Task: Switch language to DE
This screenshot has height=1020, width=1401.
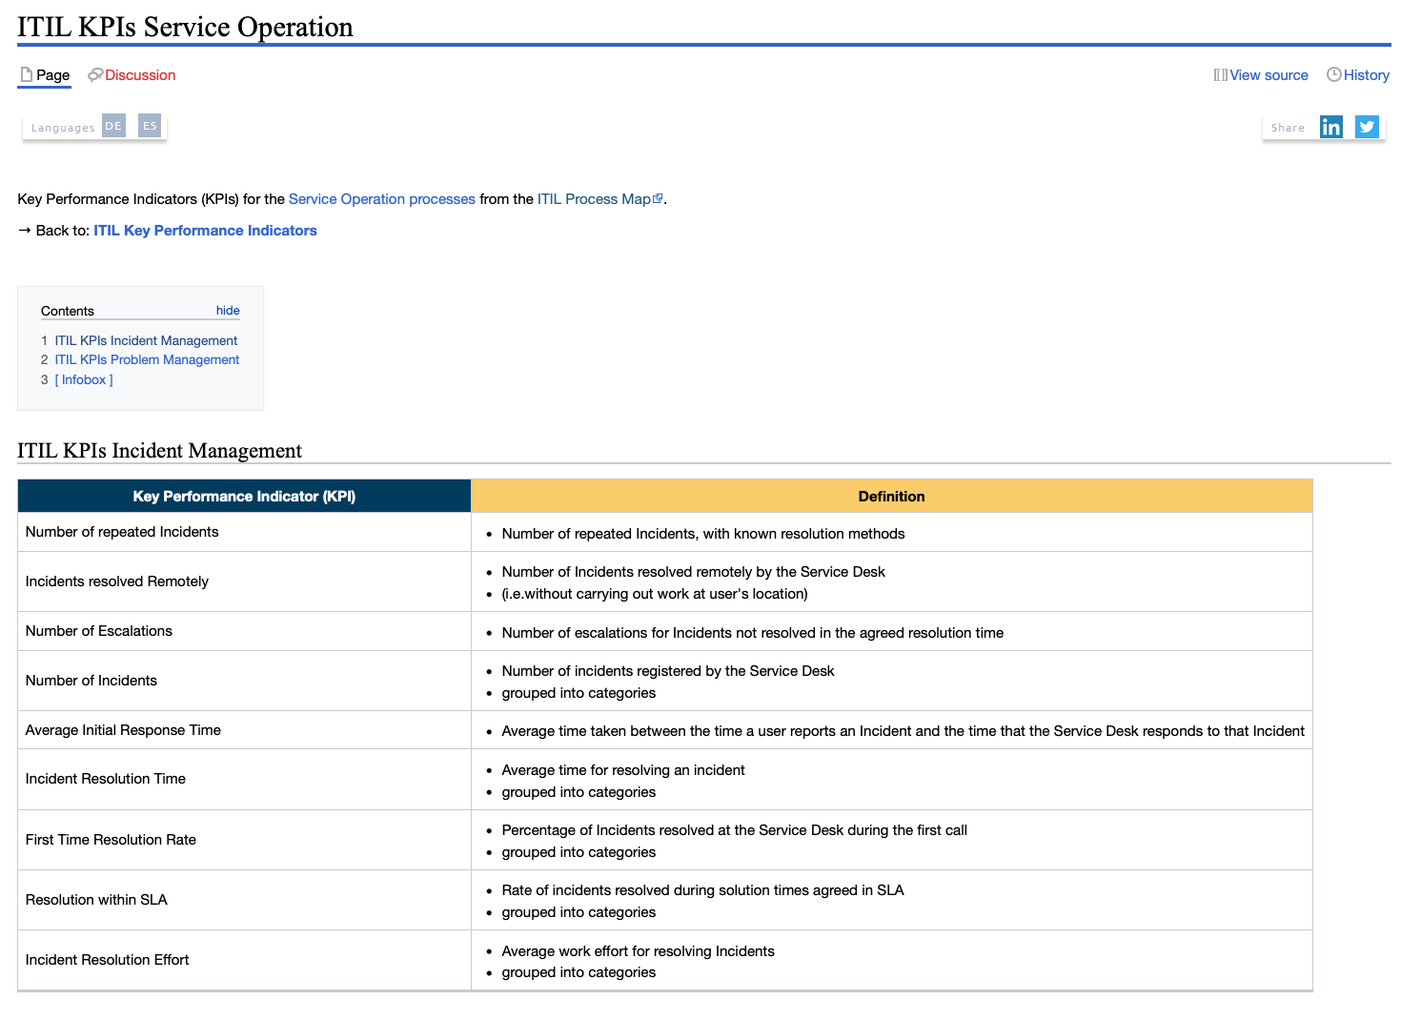Action: [x=113, y=126]
